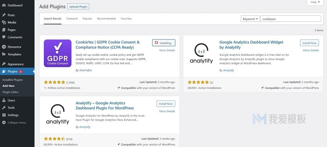Screen dimensions: 327x147
Task: Click the Tools wrench icon
Action: pos(4,108)
